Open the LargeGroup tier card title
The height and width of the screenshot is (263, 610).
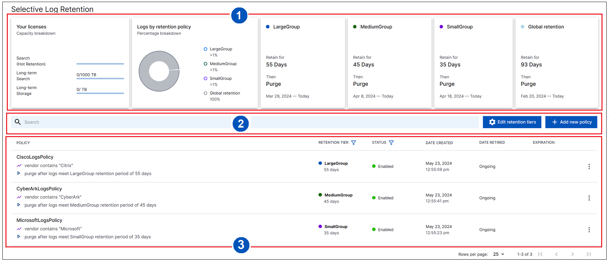(x=286, y=27)
